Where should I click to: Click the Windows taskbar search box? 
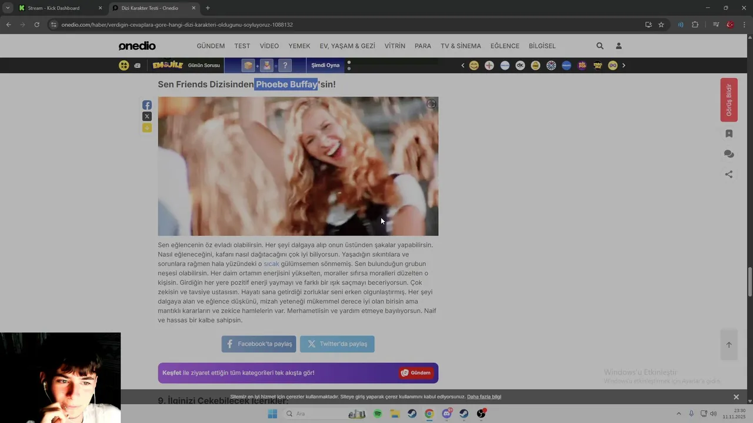pyautogui.click(x=325, y=414)
